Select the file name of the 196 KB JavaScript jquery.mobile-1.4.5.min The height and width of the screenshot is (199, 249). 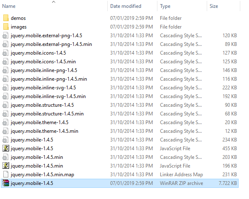coord(37,166)
